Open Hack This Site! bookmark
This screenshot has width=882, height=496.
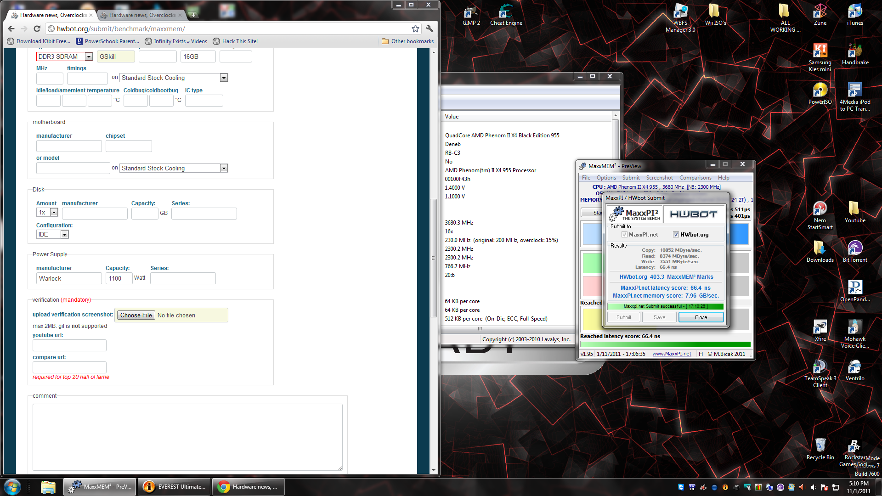click(235, 41)
